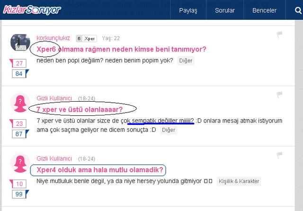Screen dimensions: 303x211
Task: Click the anonymous avatar beside 'Xper4 olduk'
Action: [x=20, y=163]
